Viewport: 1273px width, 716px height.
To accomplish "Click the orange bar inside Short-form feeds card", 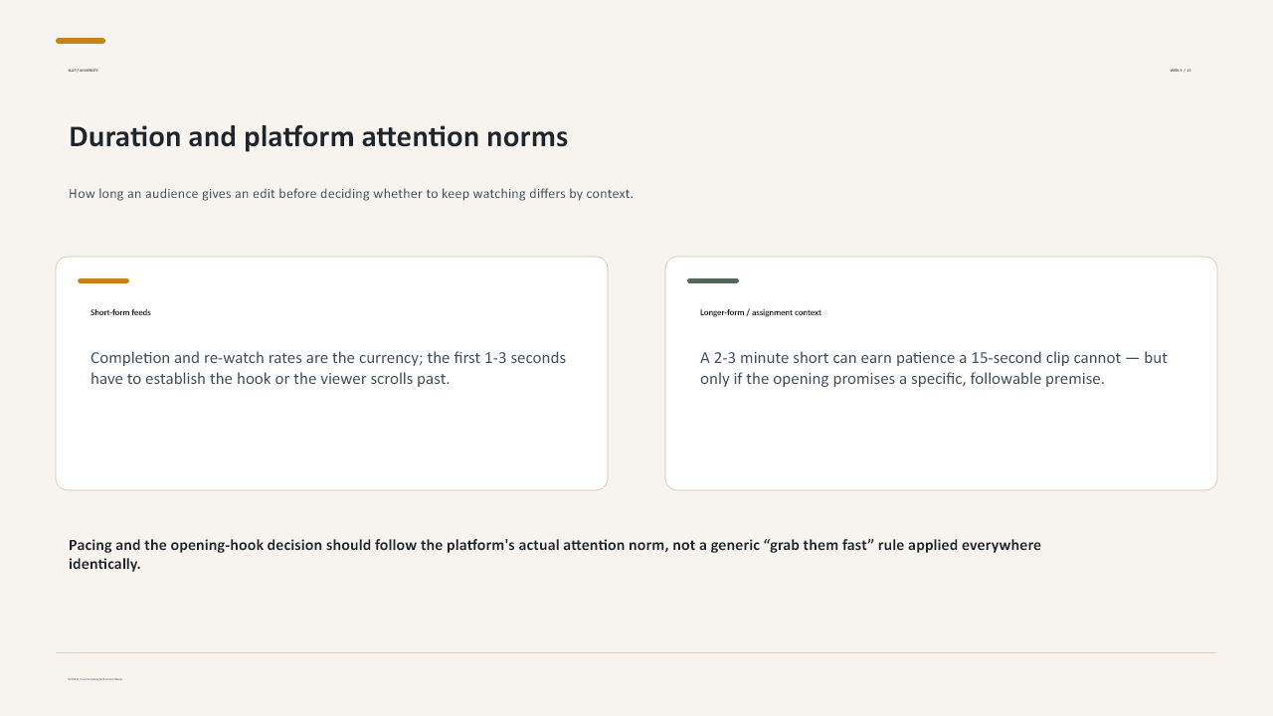I will pos(103,281).
